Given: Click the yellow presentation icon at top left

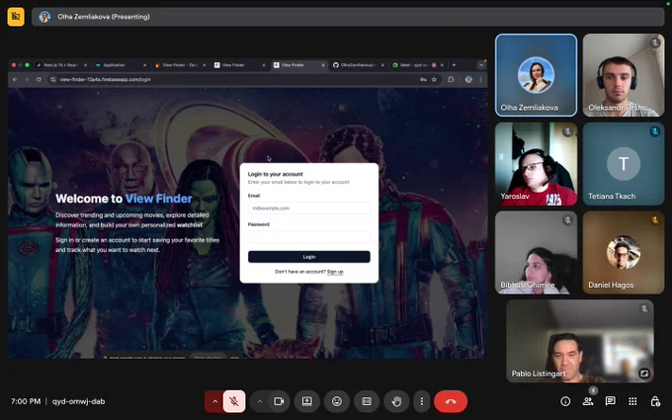Looking at the screenshot, I should click(16, 17).
